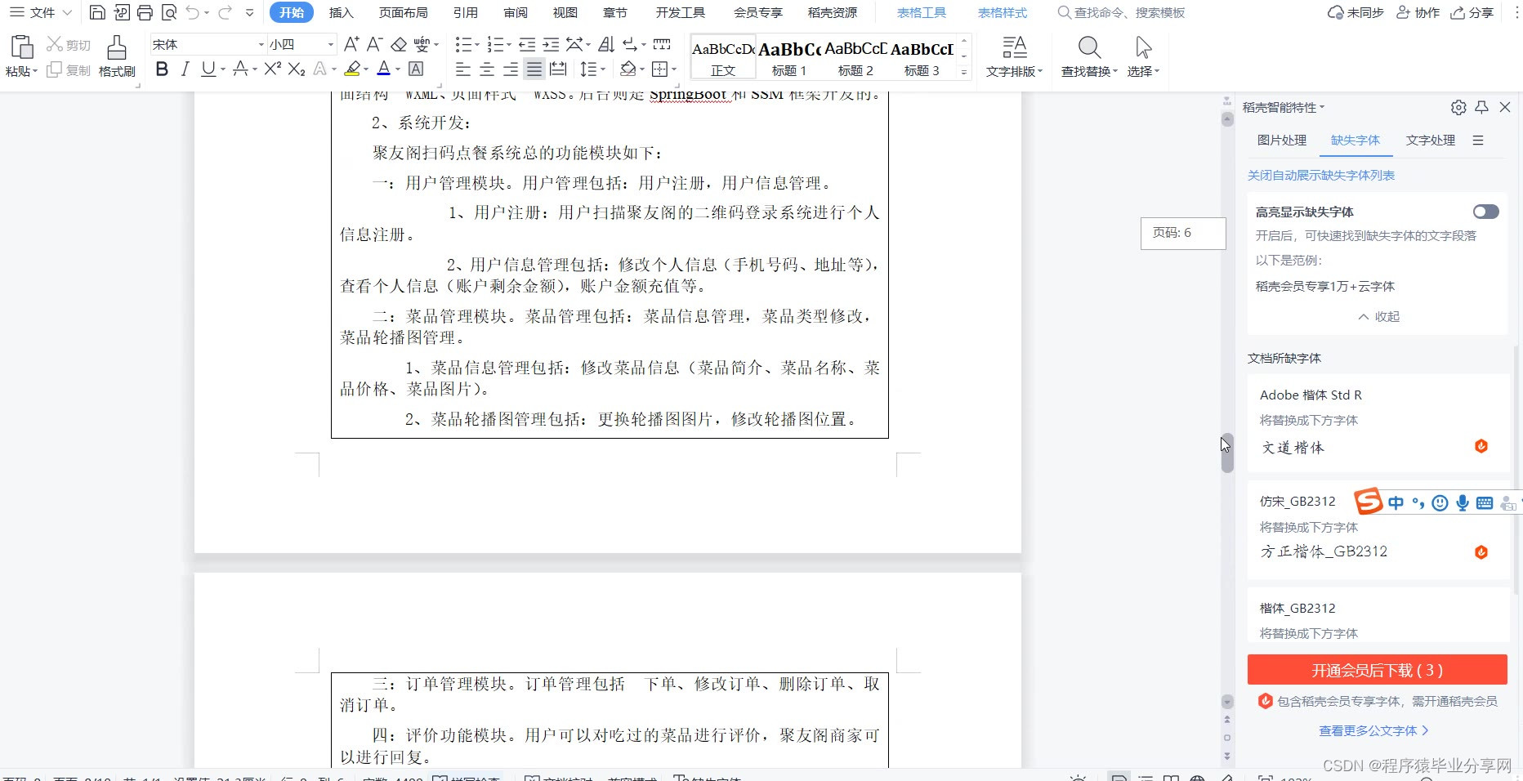Switch to the 插入 ribbon tab
Image resolution: width=1523 pixels, height=781 pixels.
342,12
